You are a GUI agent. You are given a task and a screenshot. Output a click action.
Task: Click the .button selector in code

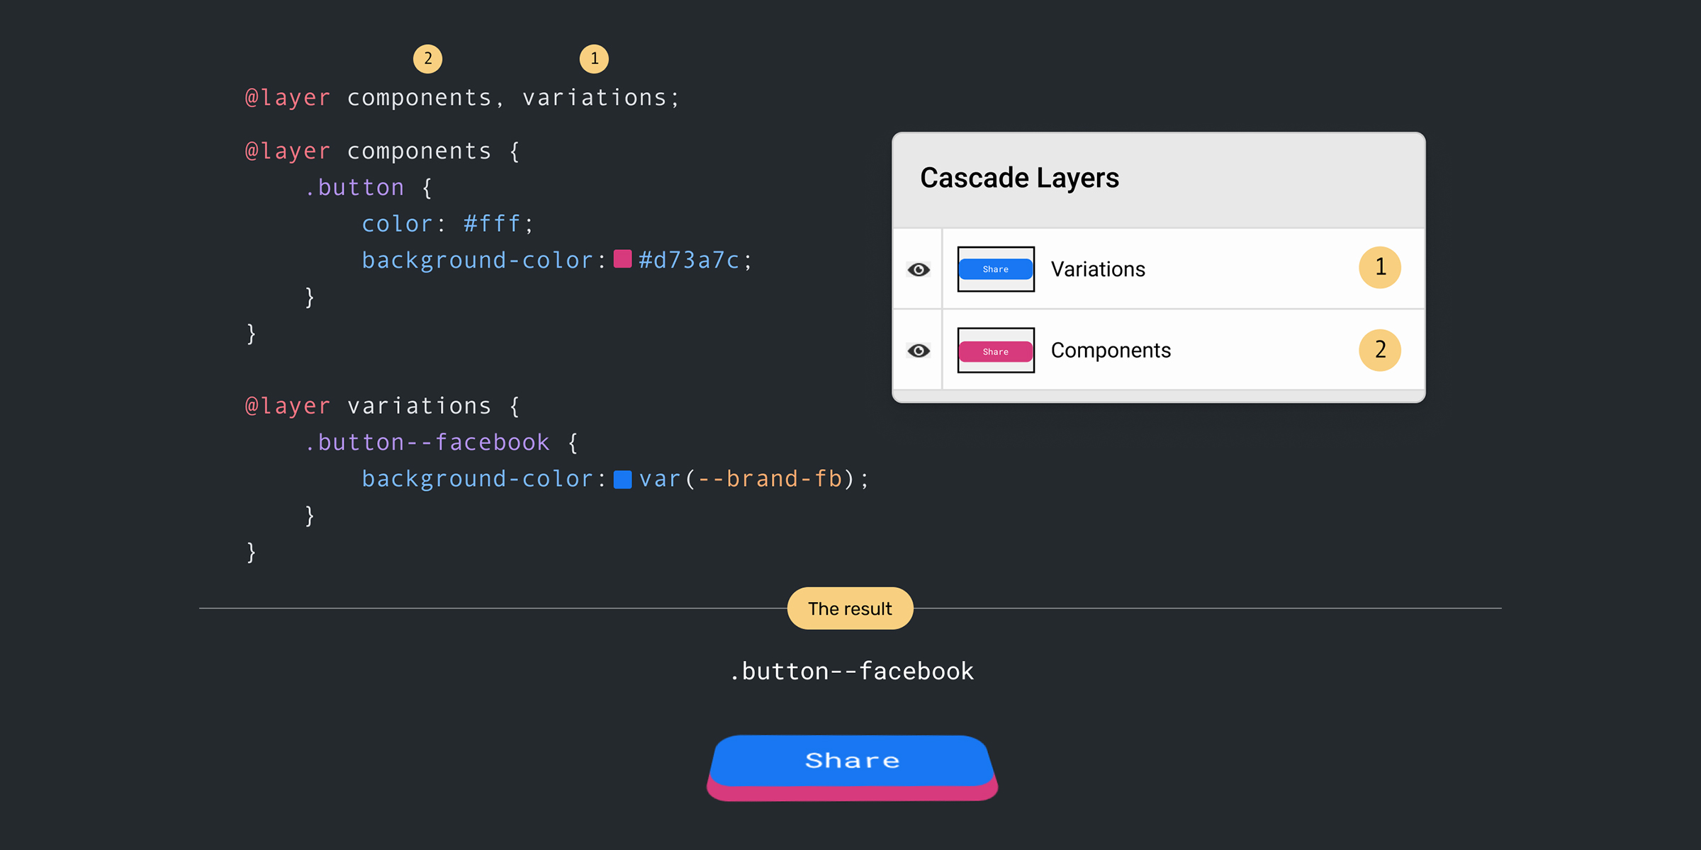354,188
